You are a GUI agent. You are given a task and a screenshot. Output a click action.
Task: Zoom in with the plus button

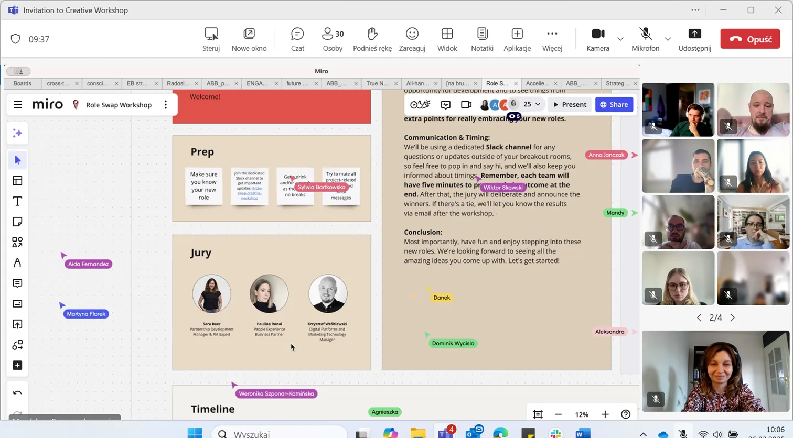605,414
